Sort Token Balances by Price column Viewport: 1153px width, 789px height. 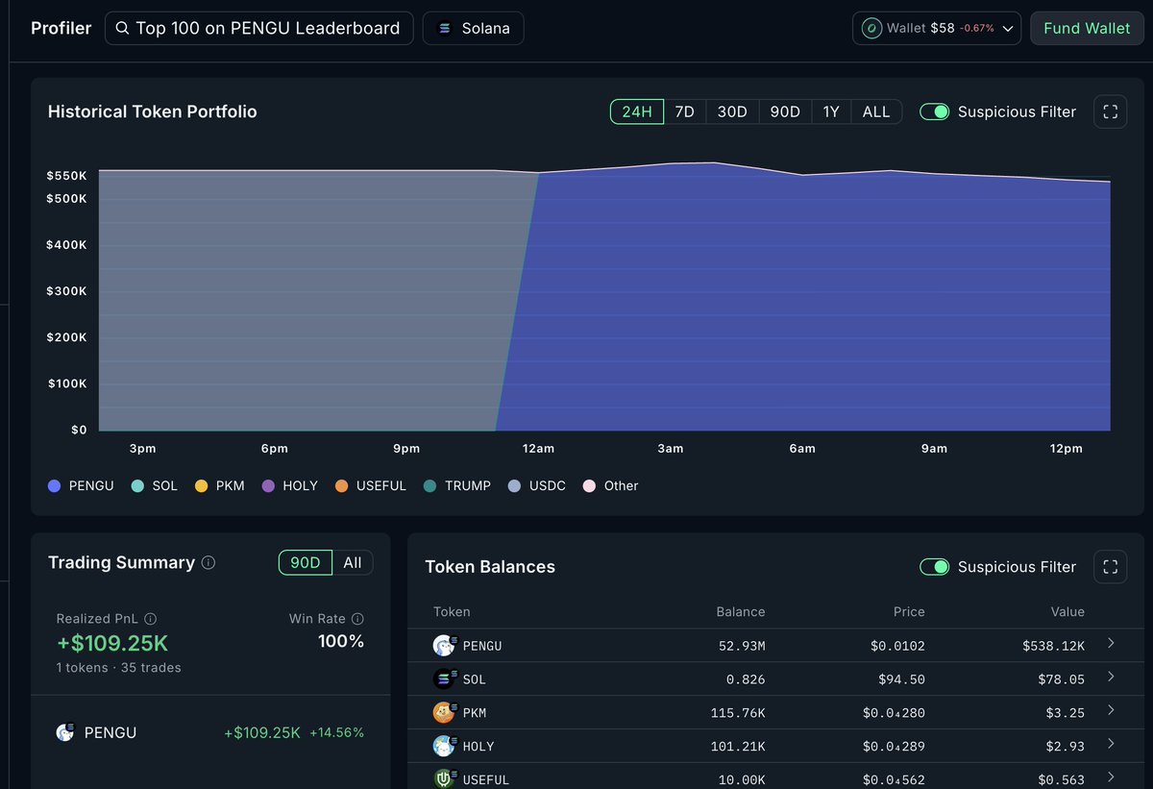click(909, 612)
